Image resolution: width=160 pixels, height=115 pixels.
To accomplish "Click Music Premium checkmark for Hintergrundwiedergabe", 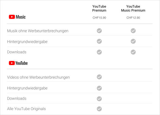I will (x=133, y=41).
